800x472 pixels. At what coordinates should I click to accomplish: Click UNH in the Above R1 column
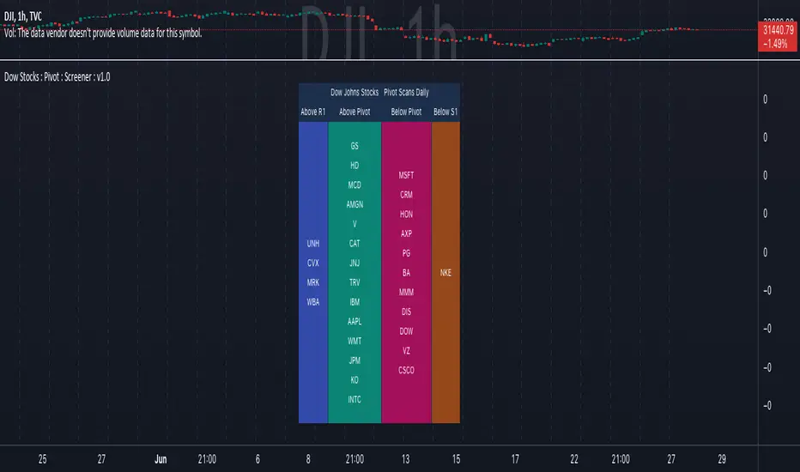312,244
